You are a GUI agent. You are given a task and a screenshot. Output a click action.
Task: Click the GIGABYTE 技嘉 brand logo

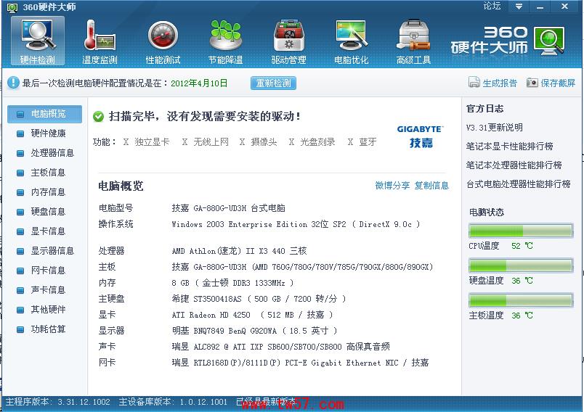click(420, 136)
